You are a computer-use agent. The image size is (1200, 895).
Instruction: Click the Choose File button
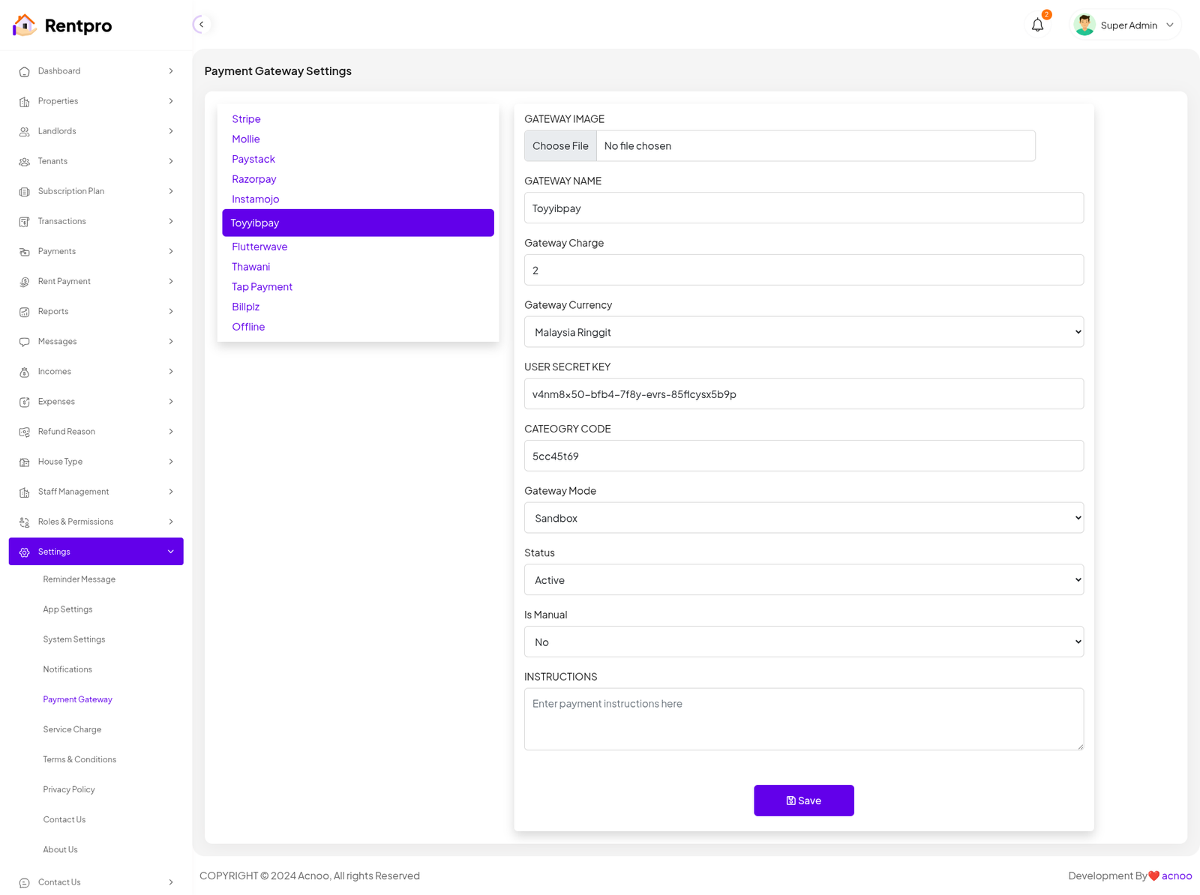(x=560, y=146)
